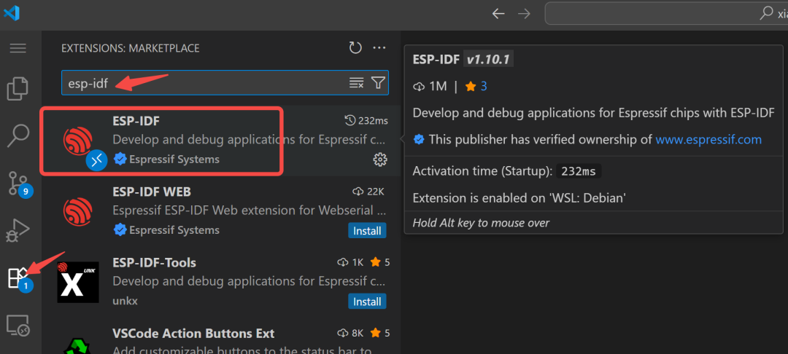Open the www.espressif.com publisher link

point(708,139)
